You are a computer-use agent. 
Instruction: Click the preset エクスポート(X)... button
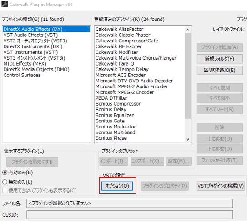(147, 161)
